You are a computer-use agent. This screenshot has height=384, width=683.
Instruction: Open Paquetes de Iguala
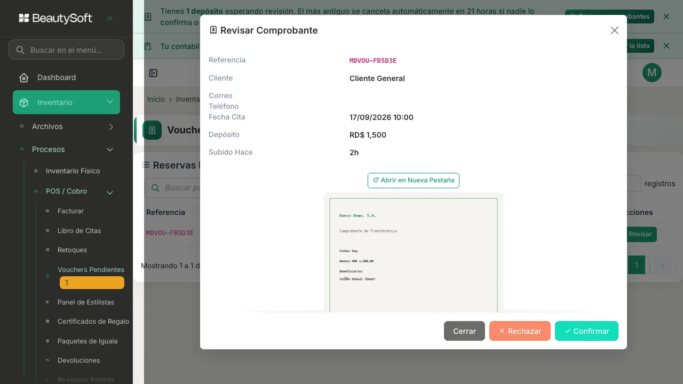(88, 341)
